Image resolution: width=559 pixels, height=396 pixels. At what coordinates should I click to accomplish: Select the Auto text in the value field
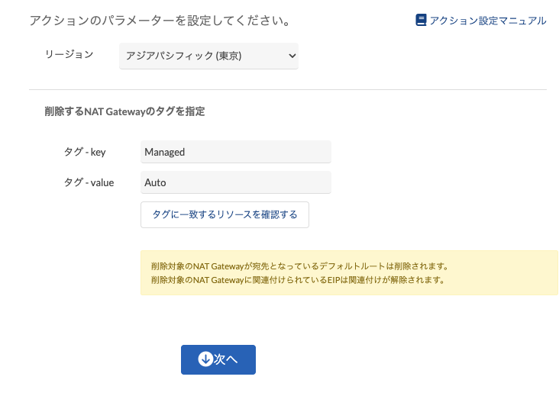(x=155, y=182)
